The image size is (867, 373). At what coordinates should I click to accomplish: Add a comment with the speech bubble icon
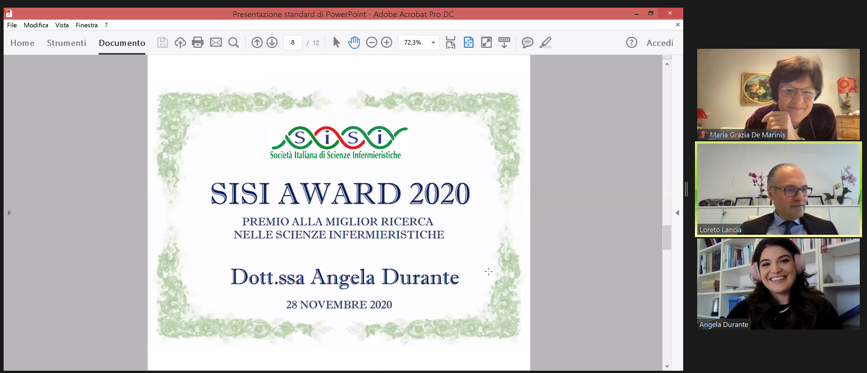(x=527, y=42)
